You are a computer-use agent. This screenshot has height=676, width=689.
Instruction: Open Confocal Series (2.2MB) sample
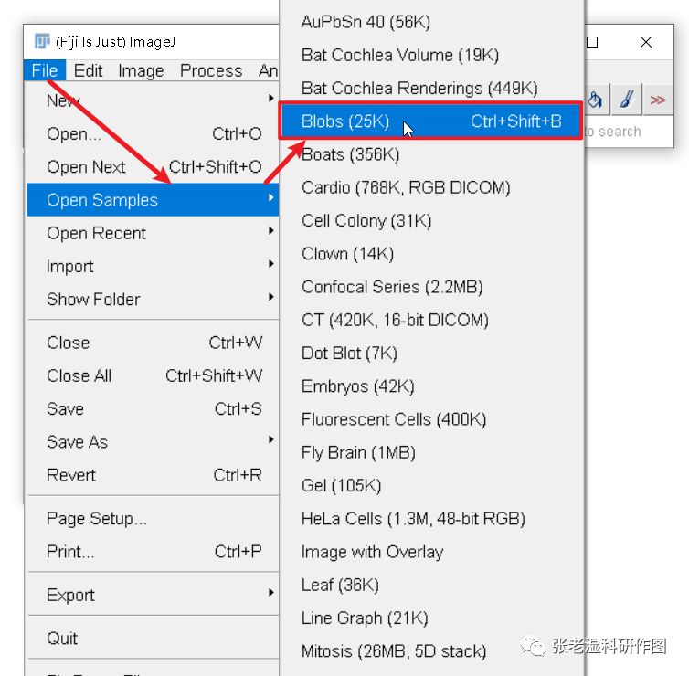click(431, 287)
